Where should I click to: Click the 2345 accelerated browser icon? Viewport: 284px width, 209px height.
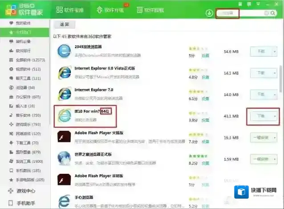64,51
